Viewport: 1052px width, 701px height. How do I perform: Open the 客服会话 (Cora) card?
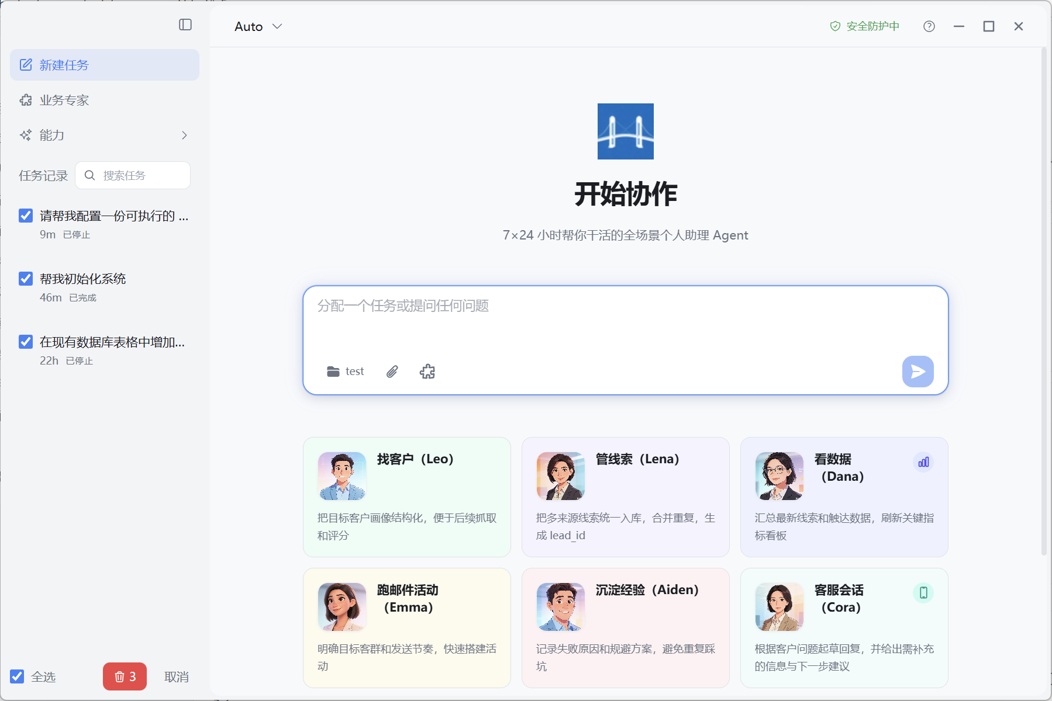844,628
